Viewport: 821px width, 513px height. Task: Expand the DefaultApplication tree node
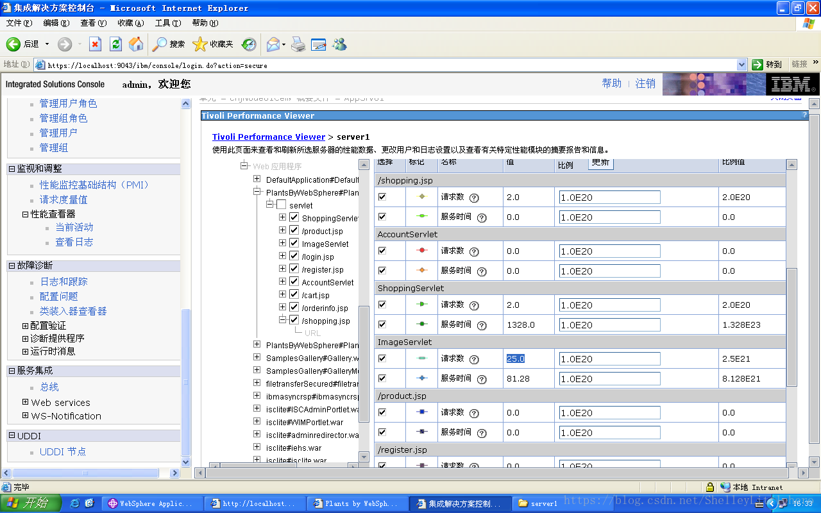pos(257,180)
